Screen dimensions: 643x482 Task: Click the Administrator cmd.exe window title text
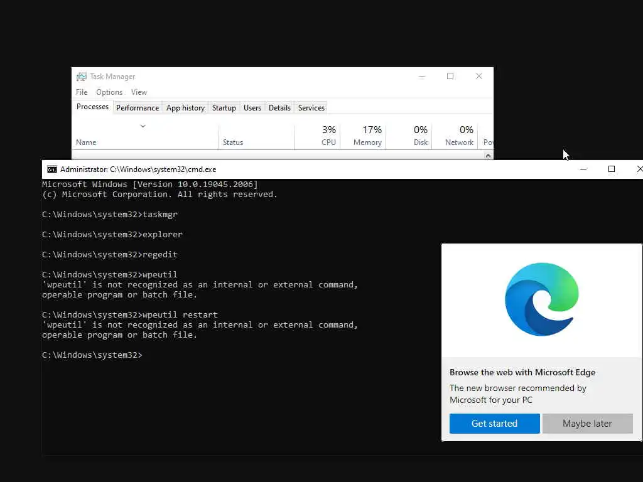pos(138,169)
